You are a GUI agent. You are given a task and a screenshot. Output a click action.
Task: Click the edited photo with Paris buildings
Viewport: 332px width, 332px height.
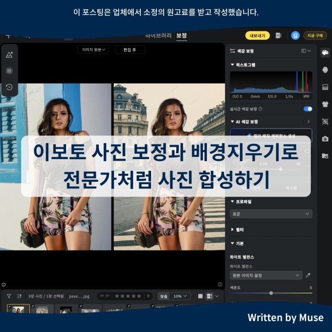coord(169,167)
